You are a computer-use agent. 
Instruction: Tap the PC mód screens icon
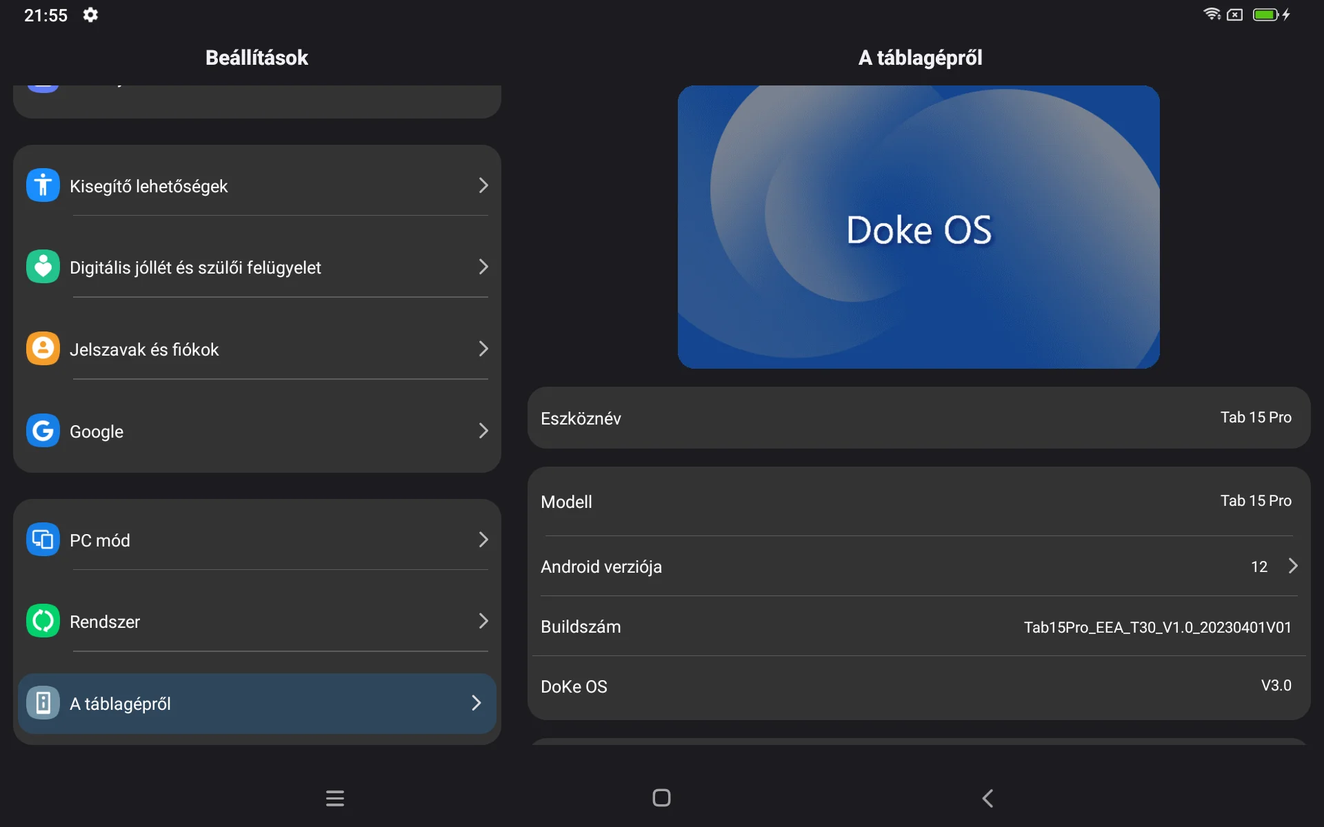[43, 540]
